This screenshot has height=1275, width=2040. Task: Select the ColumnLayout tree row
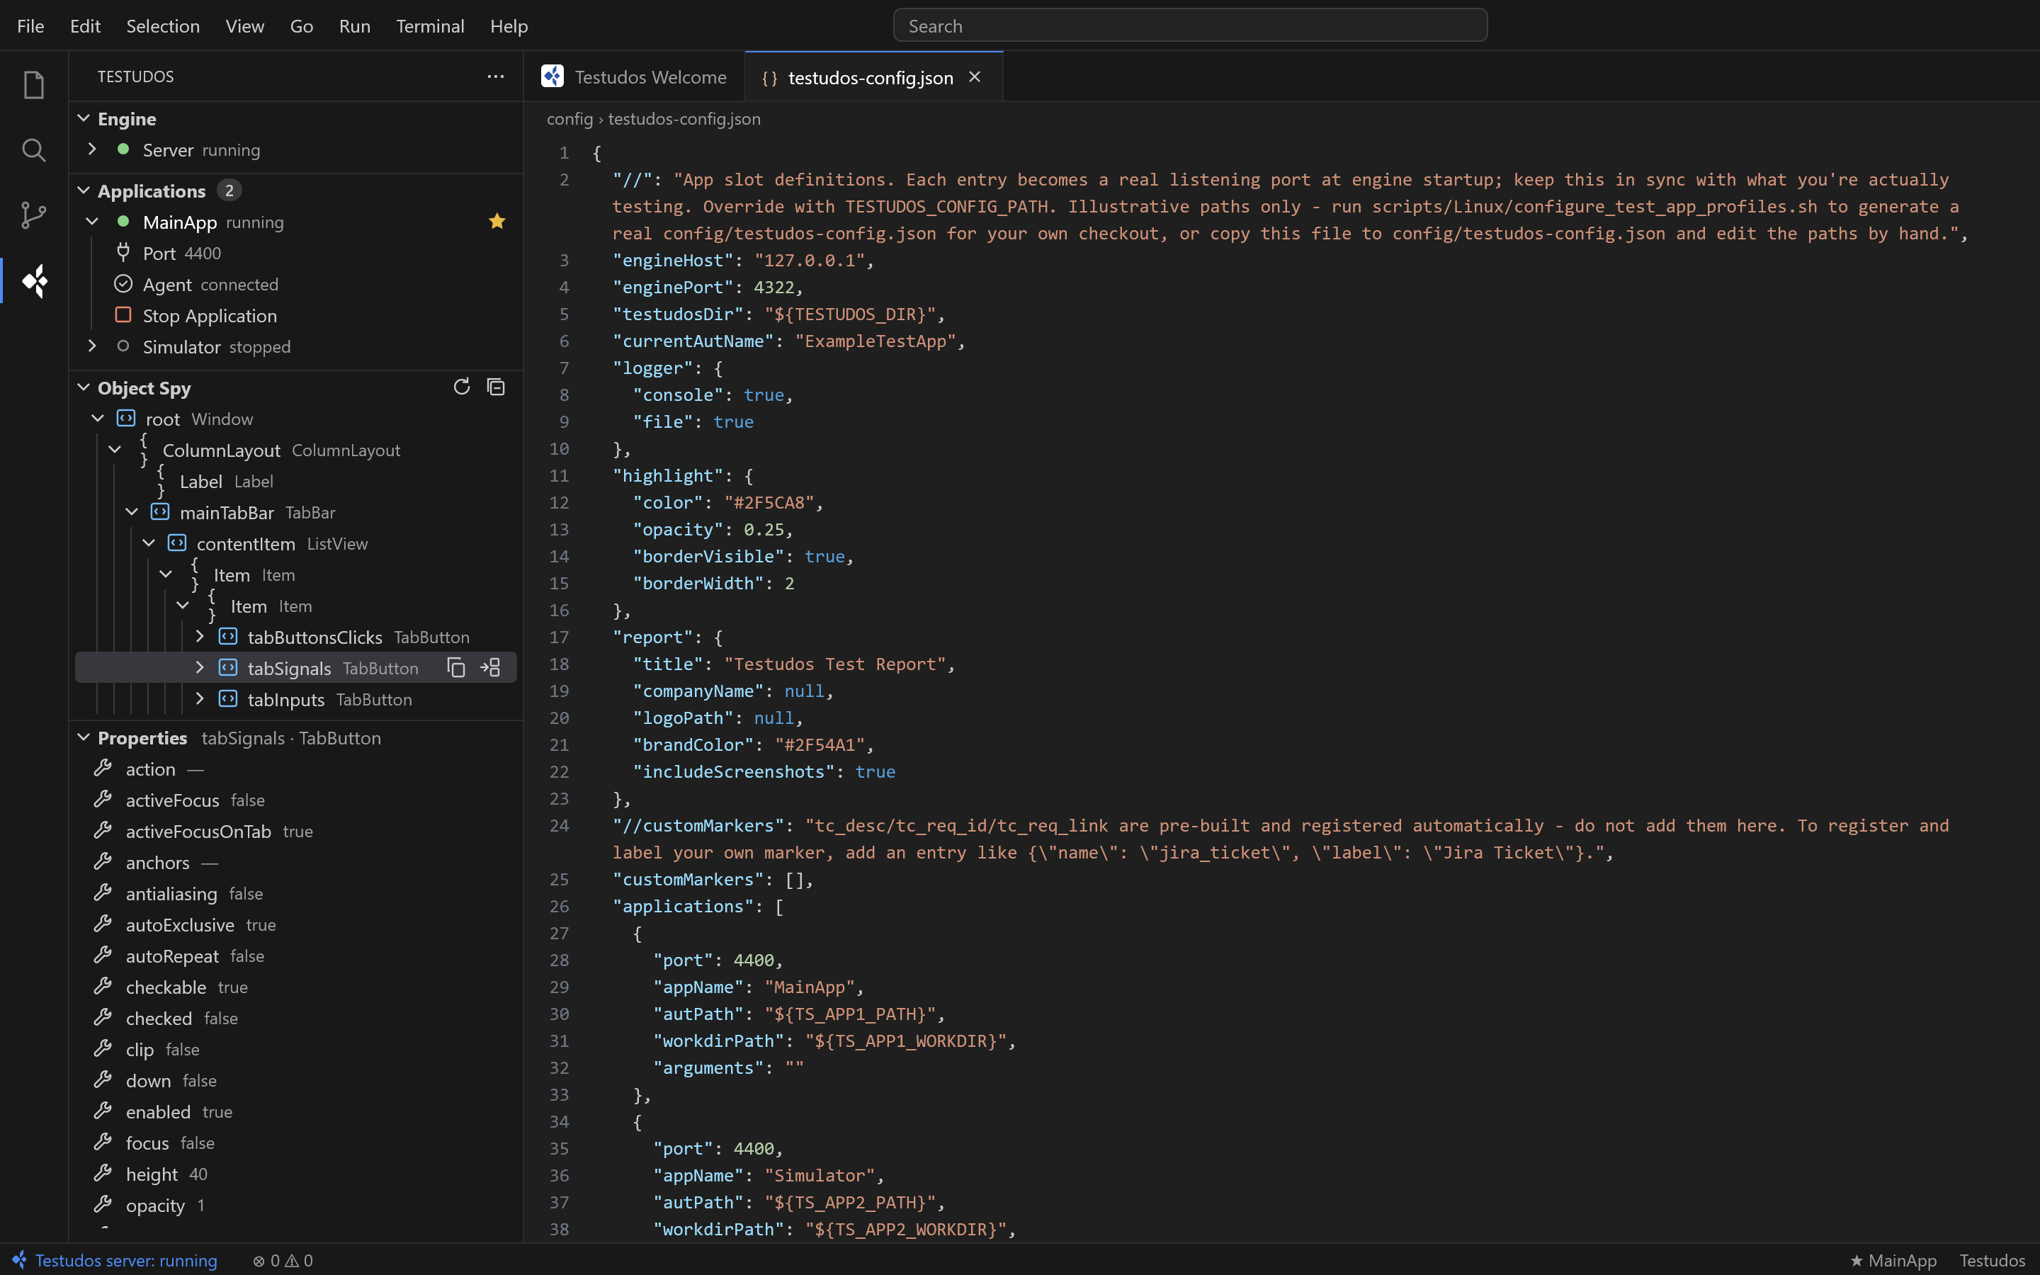click(296, 450)
